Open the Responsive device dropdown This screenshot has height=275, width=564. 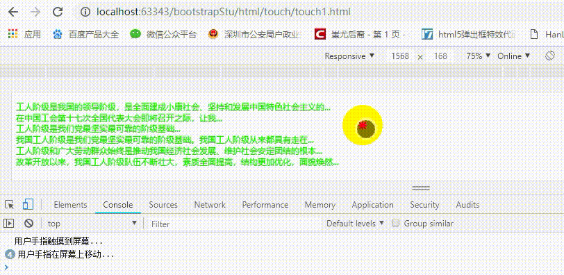[x=349, y=56]
